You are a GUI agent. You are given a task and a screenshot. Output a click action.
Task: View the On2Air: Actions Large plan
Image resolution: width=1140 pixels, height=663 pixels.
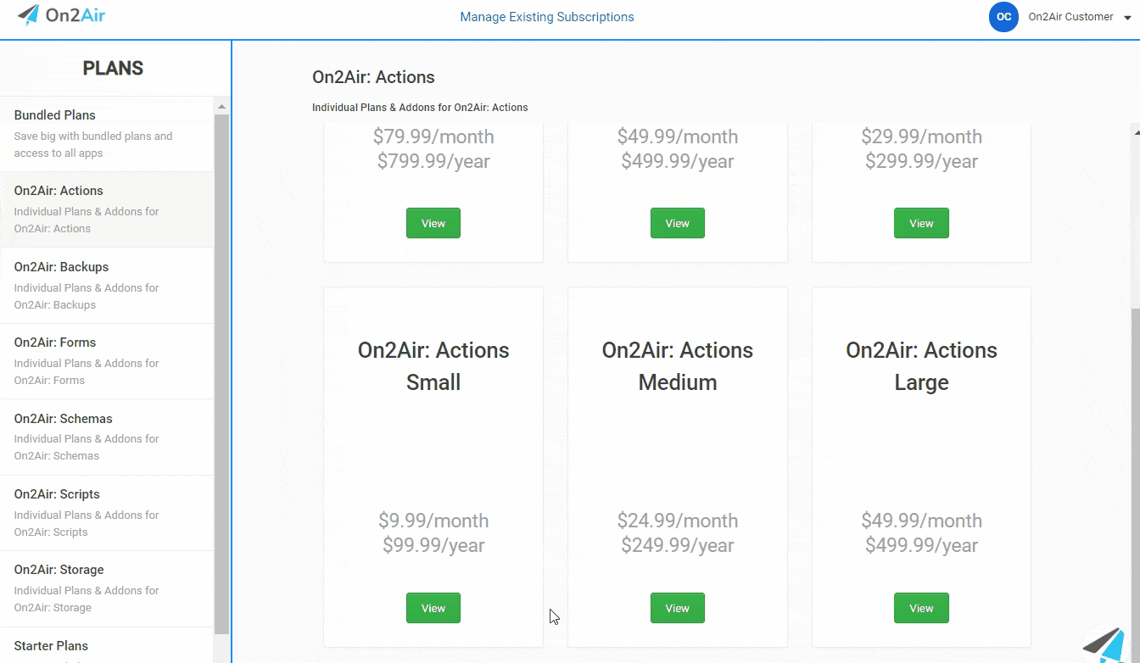coord(921,608)
